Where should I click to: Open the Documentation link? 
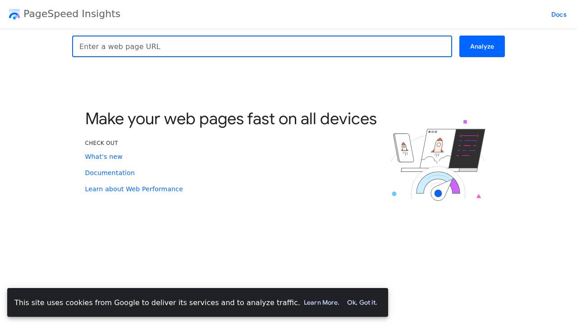point(110,173)
